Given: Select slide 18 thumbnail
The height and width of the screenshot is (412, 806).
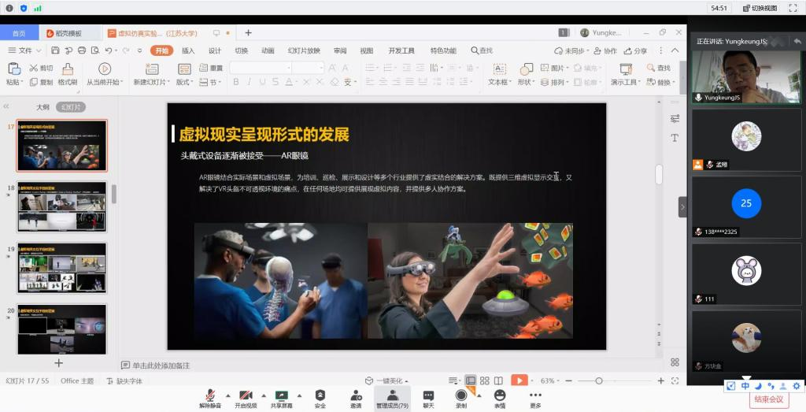Looking at the screenshot, I should coord(62,206).
